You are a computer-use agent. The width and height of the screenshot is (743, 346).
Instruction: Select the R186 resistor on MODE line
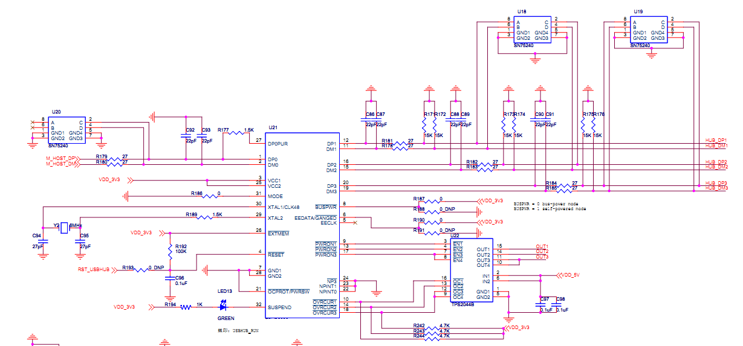(x=210, y=196)
